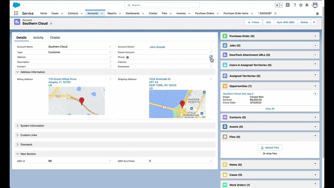Click the Opportunities crown icon
The width and height of the screenshot is (334, 188).
point(225,86)
